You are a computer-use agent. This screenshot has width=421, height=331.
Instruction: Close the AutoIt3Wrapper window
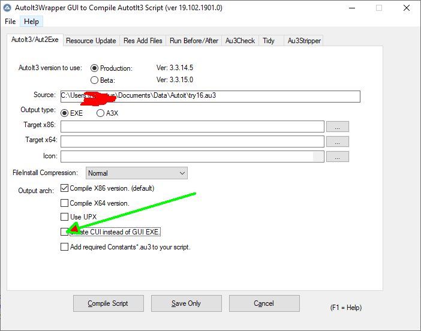tap(407, 8)
